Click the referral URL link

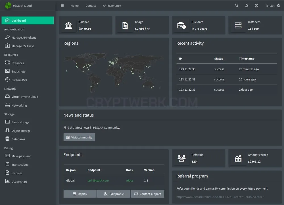pyautogui.click(x=220, y=197)
